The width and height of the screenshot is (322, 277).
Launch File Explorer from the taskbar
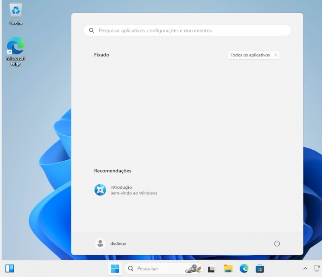(x=228, y=269)
